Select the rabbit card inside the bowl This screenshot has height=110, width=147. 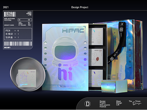[27, 78]
